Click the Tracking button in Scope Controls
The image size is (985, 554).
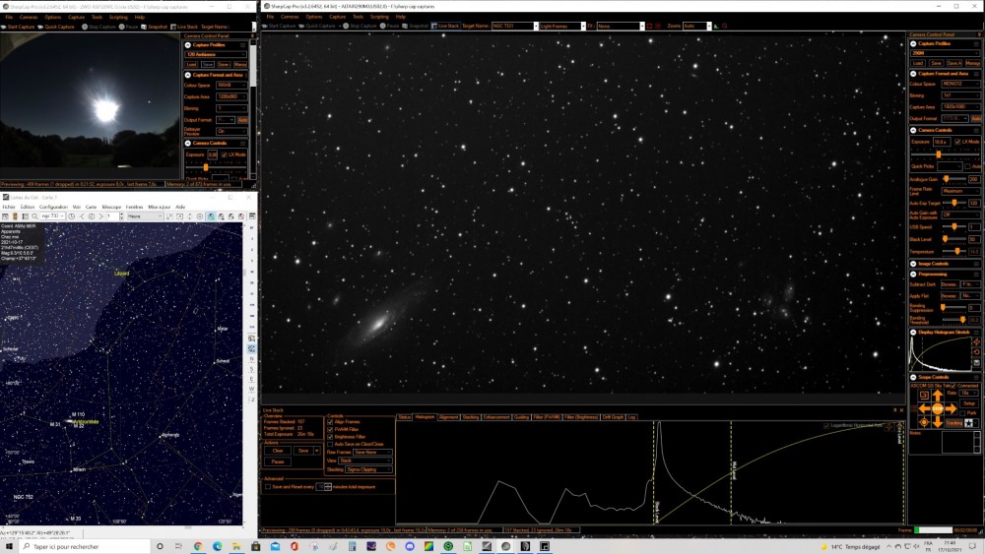pos(953,423)
